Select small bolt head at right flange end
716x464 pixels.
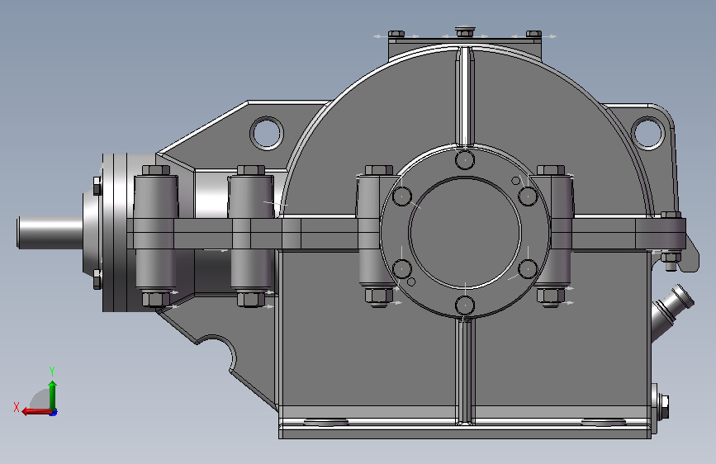point(671,215)
